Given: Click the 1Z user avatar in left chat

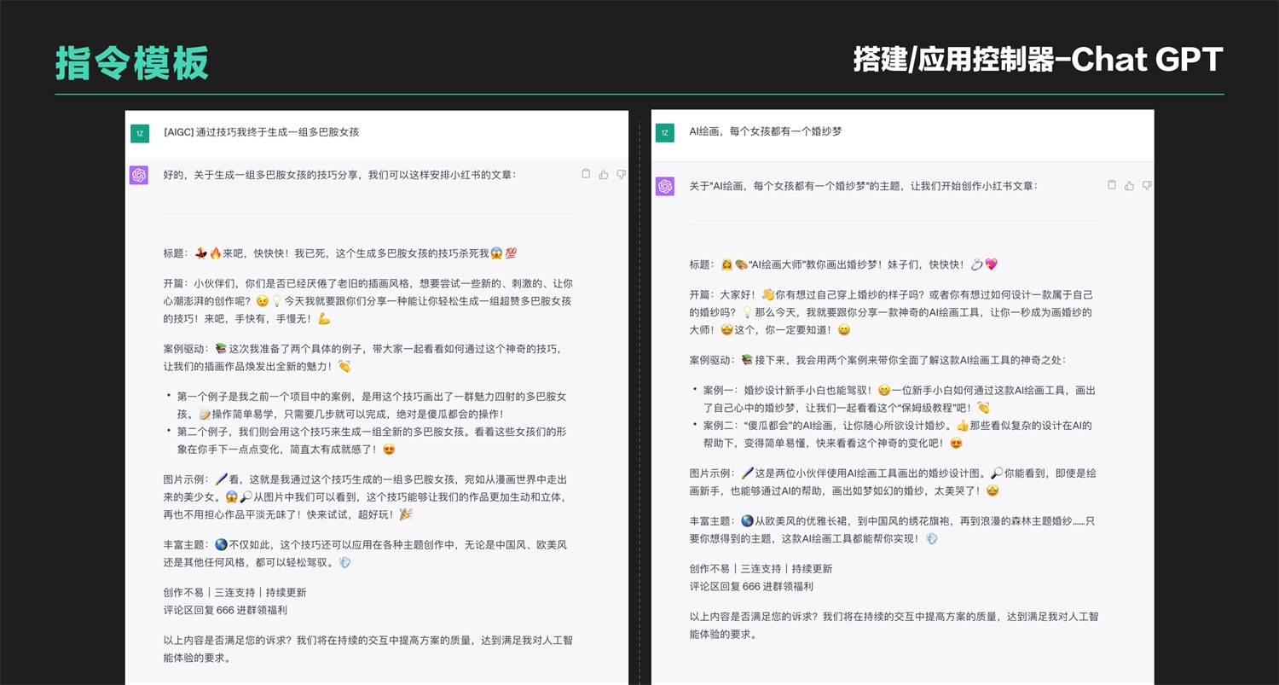Looking at the screenshot, I should (139, 133).
